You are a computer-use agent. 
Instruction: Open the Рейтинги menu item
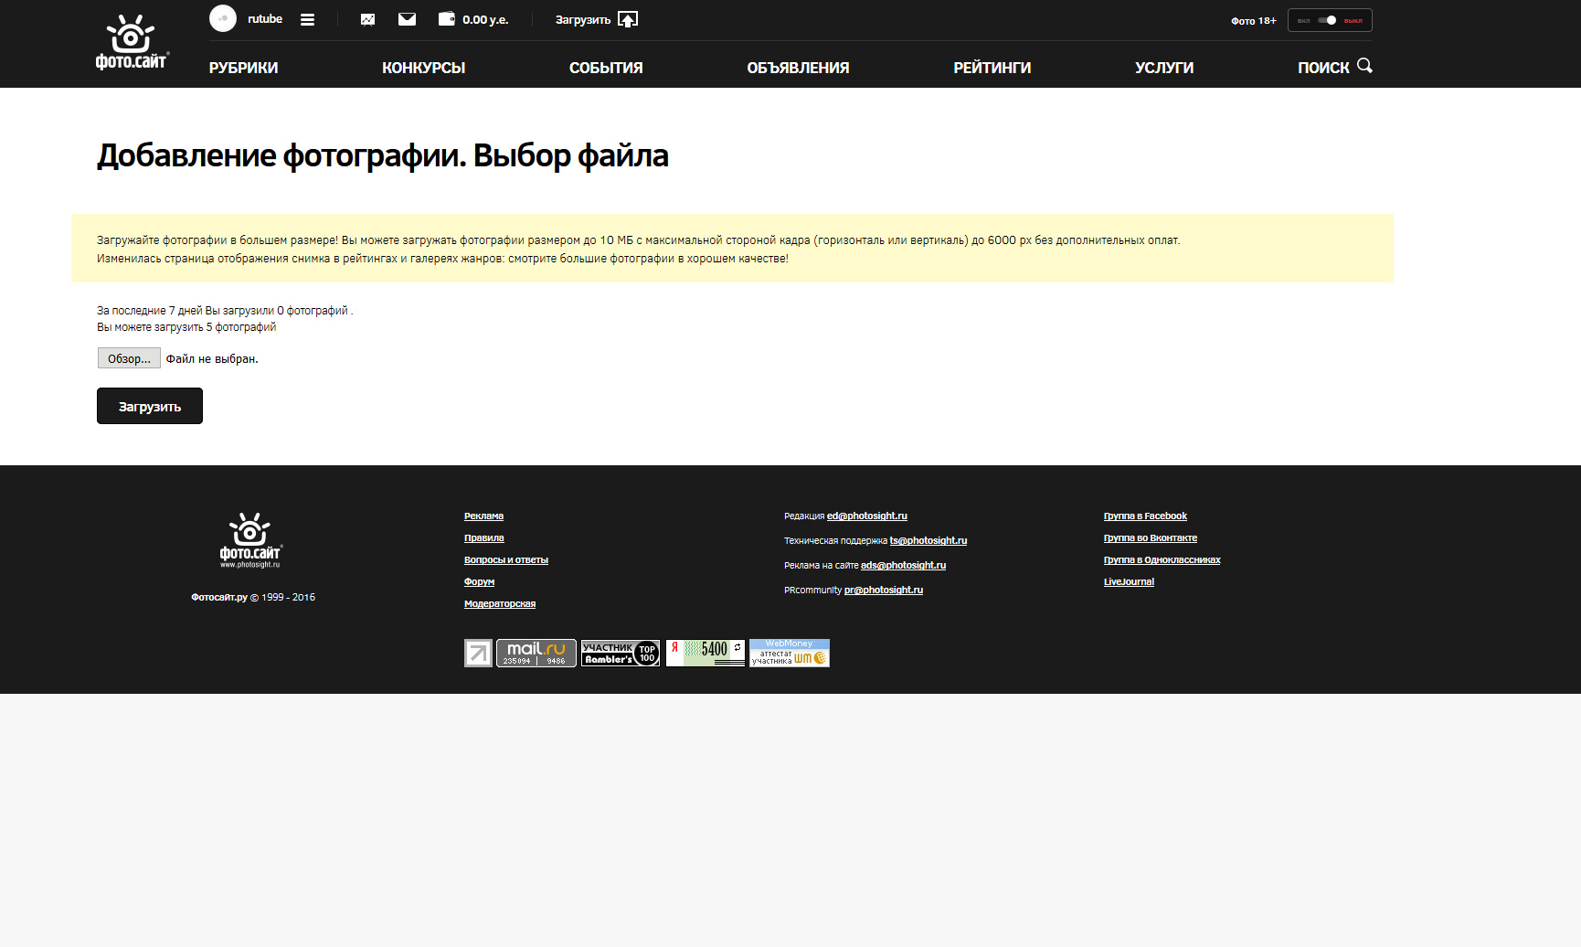[x=992, y=68]
